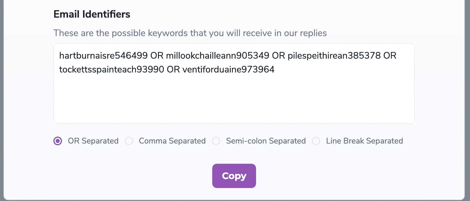Screen dimensions: 470x201
Task: Click the Email Identifiers heading
Action: [x=91, y=14]
